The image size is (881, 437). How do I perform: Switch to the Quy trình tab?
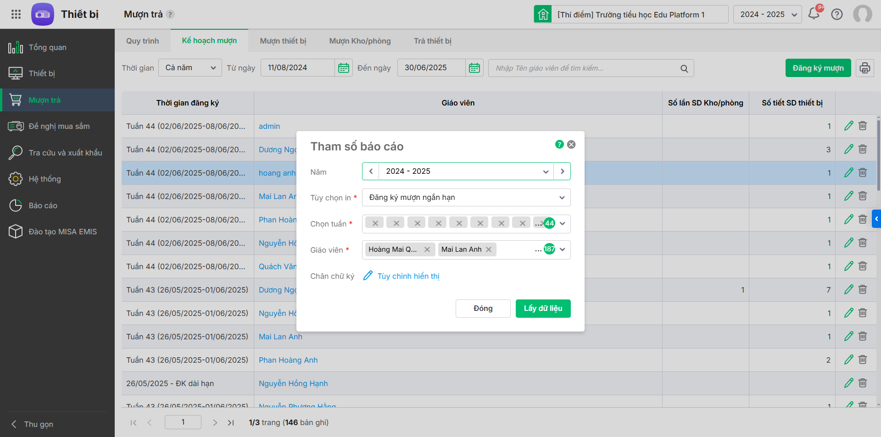coord(143,41)
